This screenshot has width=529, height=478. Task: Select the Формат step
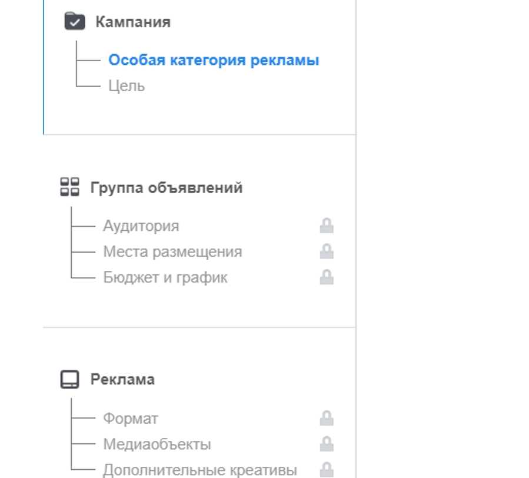point(131,419)
